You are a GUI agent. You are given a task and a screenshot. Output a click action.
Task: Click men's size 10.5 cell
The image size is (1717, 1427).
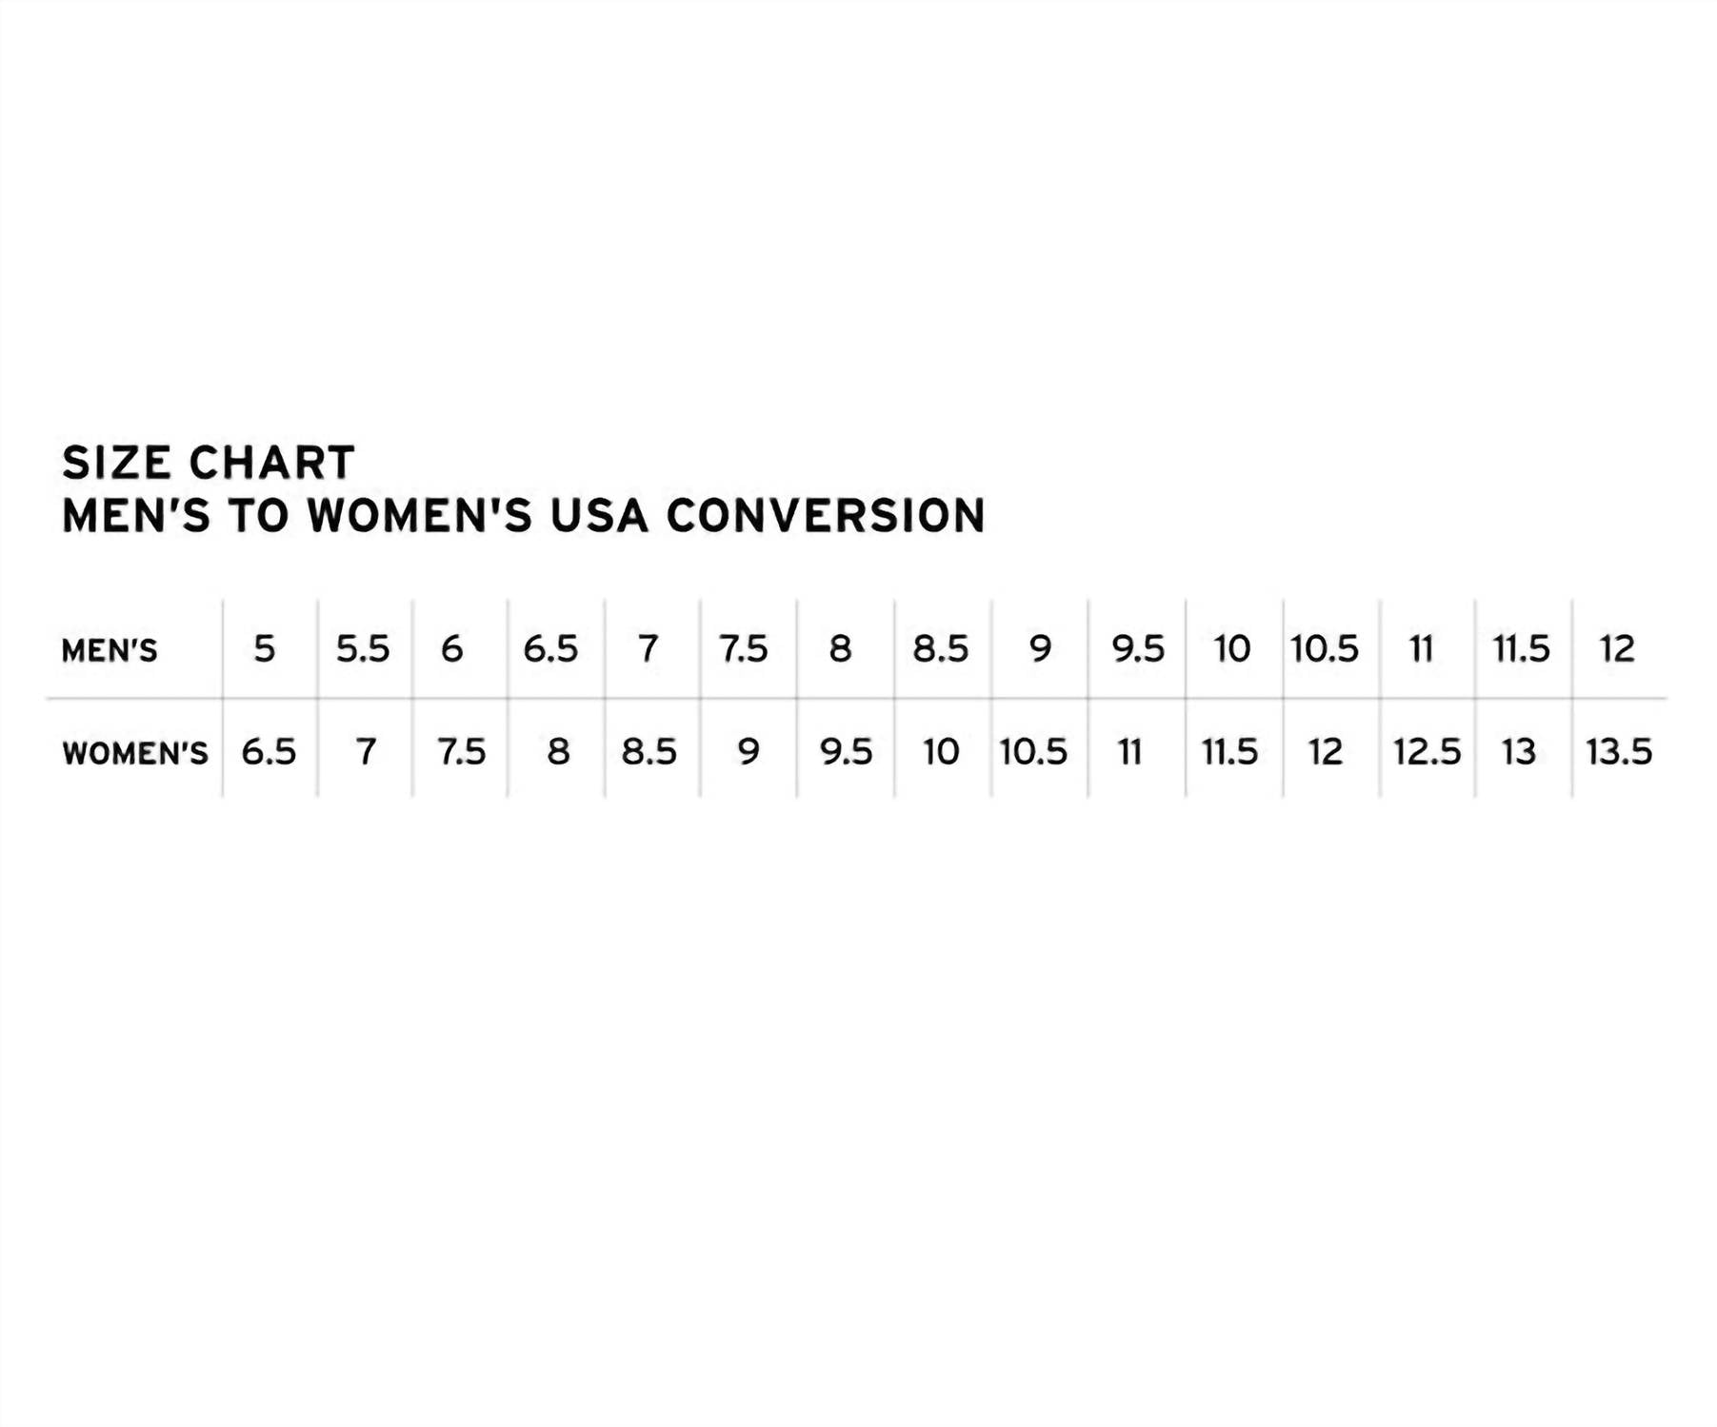1325,649
